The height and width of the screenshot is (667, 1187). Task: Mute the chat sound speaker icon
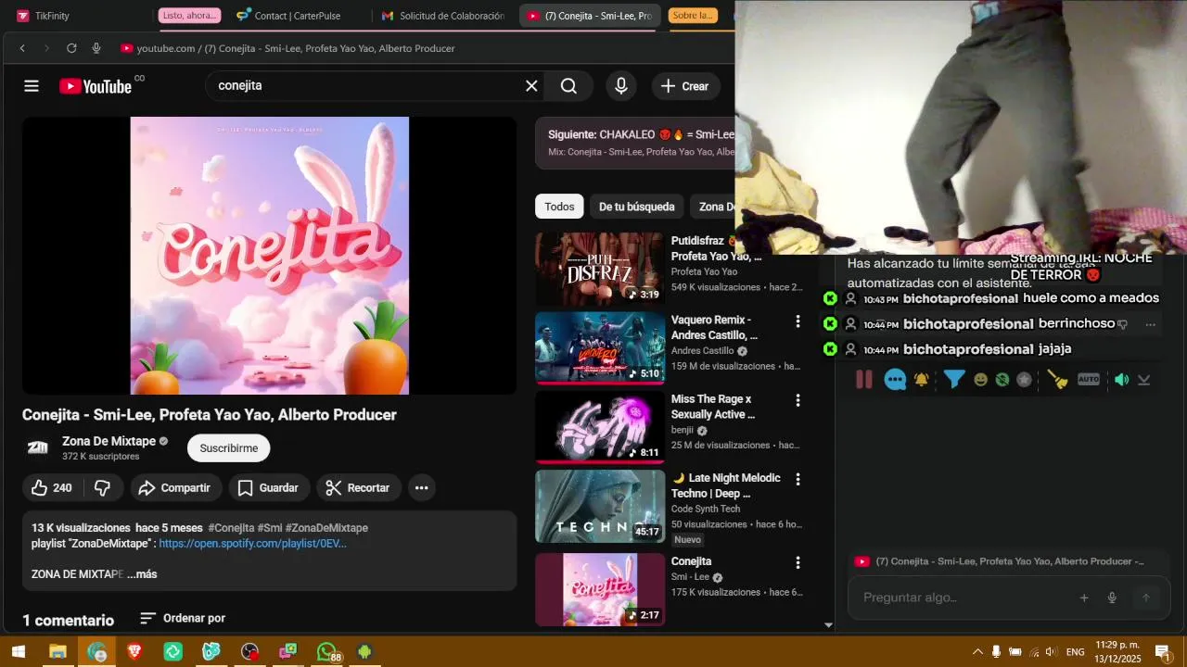1121,380
